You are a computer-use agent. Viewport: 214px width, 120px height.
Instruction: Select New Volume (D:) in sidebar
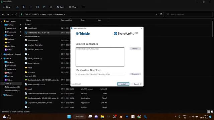tap(13, 87)
